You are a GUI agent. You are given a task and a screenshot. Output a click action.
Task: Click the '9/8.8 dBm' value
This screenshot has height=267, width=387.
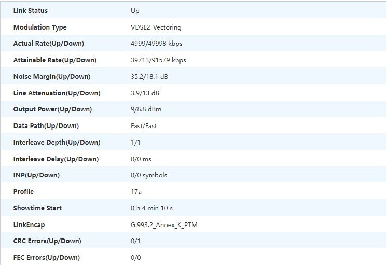click(146, 109)
